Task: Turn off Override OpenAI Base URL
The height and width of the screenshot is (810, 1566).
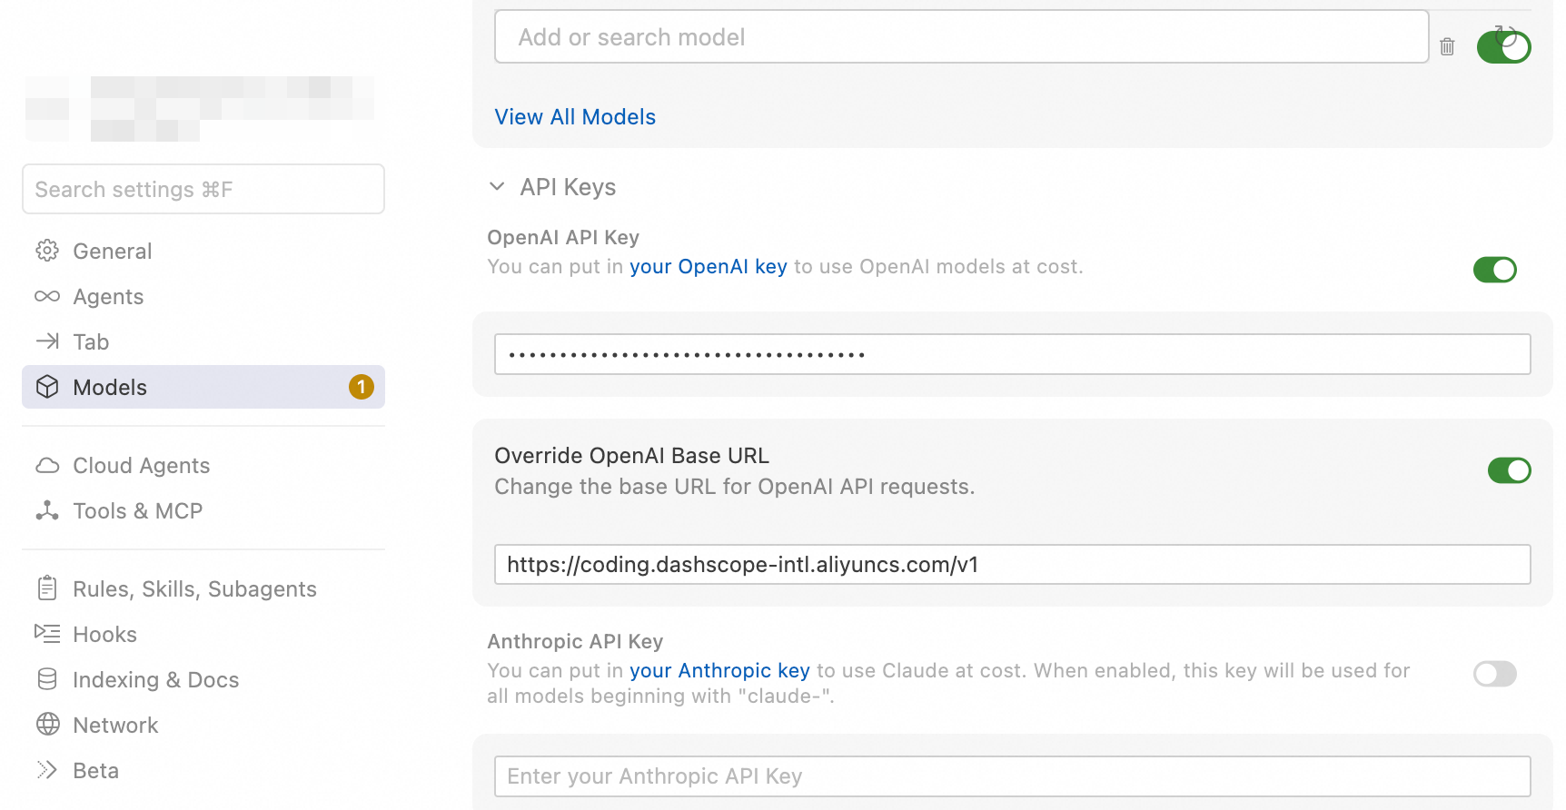Action: [1509, 470]
